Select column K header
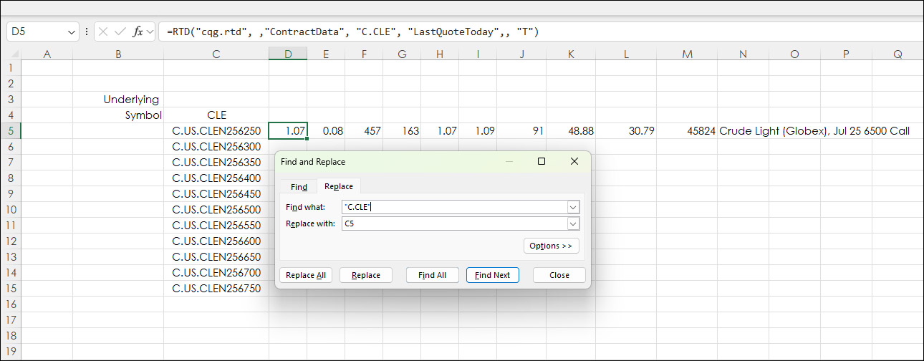924x361 pixels. pos(571,54)
